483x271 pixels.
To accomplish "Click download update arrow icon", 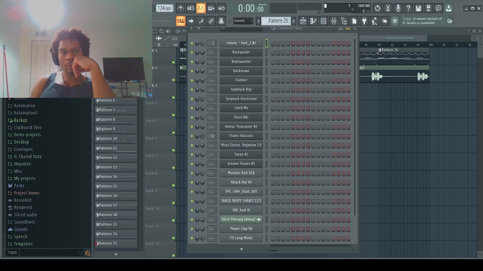I will [449, 8].
